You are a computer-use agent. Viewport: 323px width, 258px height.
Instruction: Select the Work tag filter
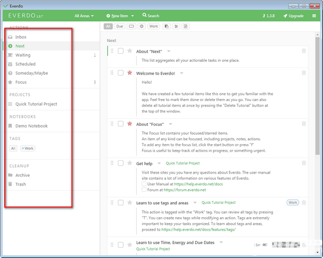[153, 26]
